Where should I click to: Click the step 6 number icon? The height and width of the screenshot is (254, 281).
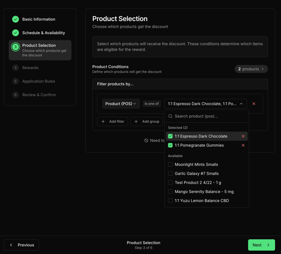click(x=16, y=95)
